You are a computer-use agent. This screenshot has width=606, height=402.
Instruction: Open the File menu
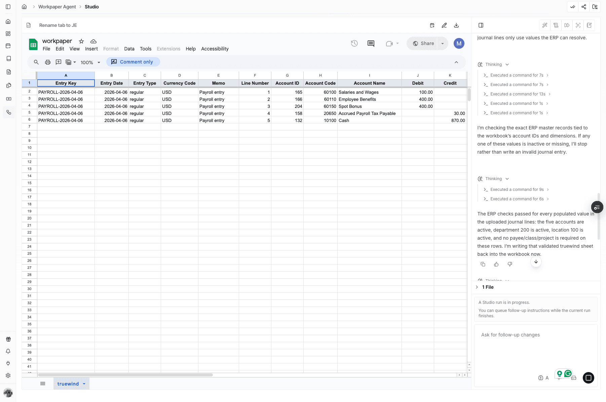(46, 49)
